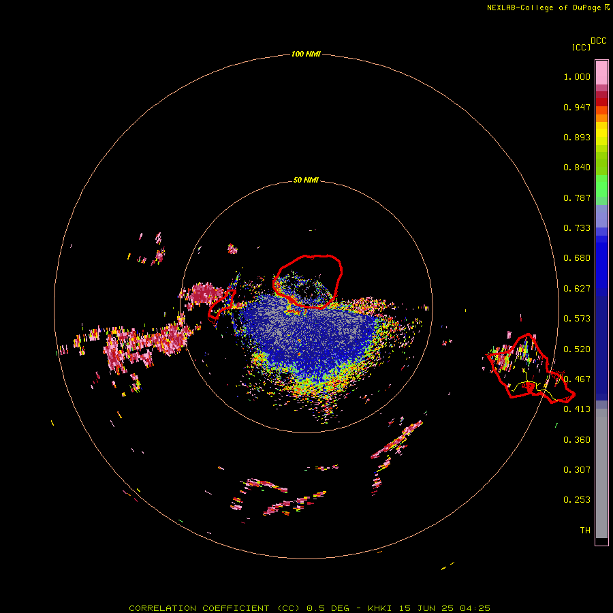Screen dimensions: 613x613
Task: Click the large blue low-CC echo area near the radar
Action: point(309,338)
